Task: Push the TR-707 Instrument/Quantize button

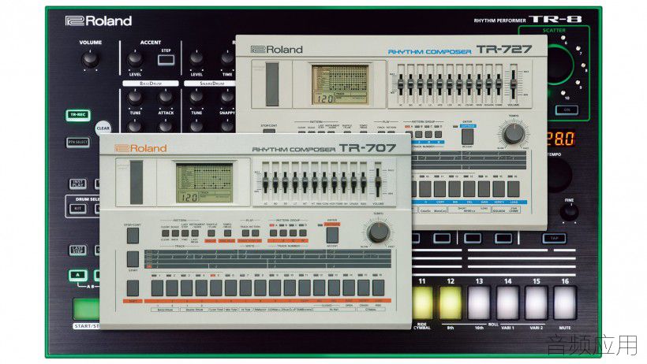Action: pyautogui.click(x=195, y=233)
